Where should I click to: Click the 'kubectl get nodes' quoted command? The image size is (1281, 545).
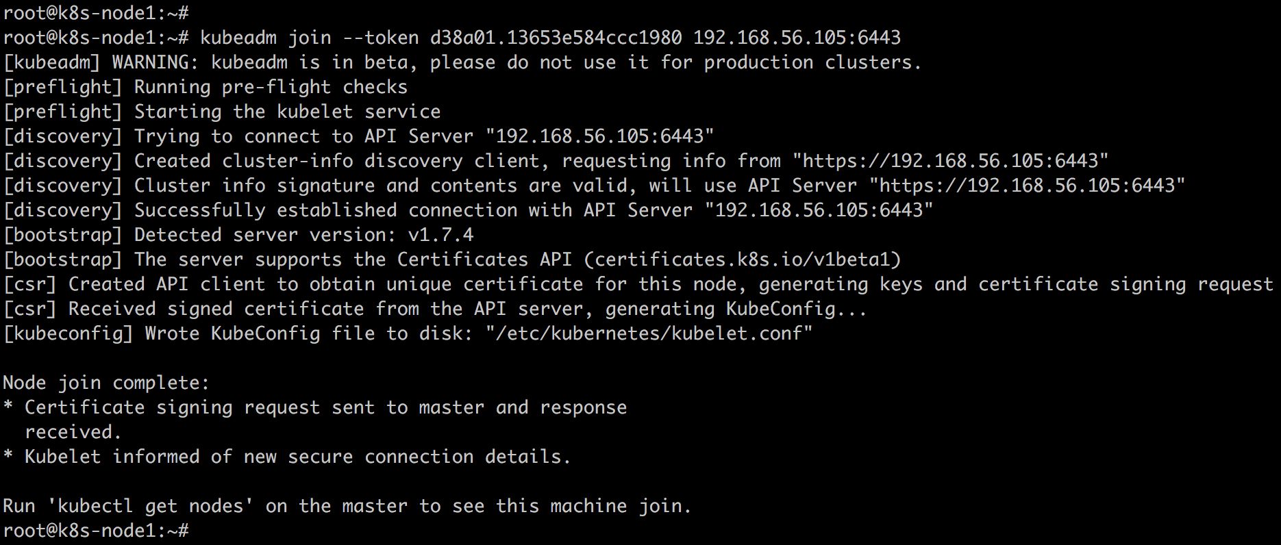[151, 506]
